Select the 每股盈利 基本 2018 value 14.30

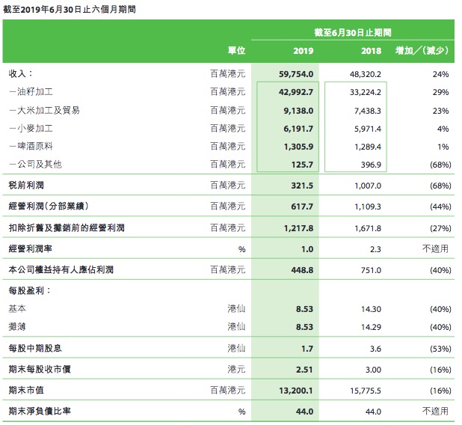(371, 309)
